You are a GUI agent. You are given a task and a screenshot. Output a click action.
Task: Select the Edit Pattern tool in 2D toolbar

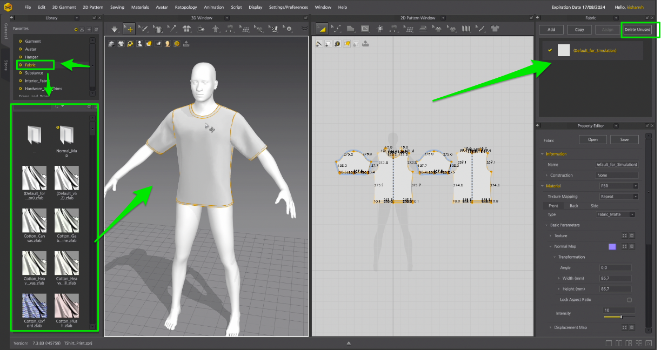[x=322, y=28]
